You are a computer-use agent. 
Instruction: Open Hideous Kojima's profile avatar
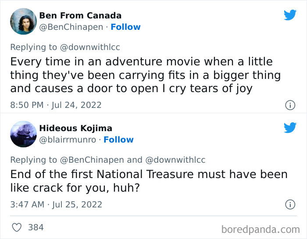point(23,134)
